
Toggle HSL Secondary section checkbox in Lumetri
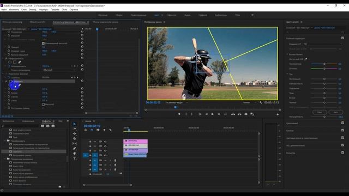coord(342,145)
